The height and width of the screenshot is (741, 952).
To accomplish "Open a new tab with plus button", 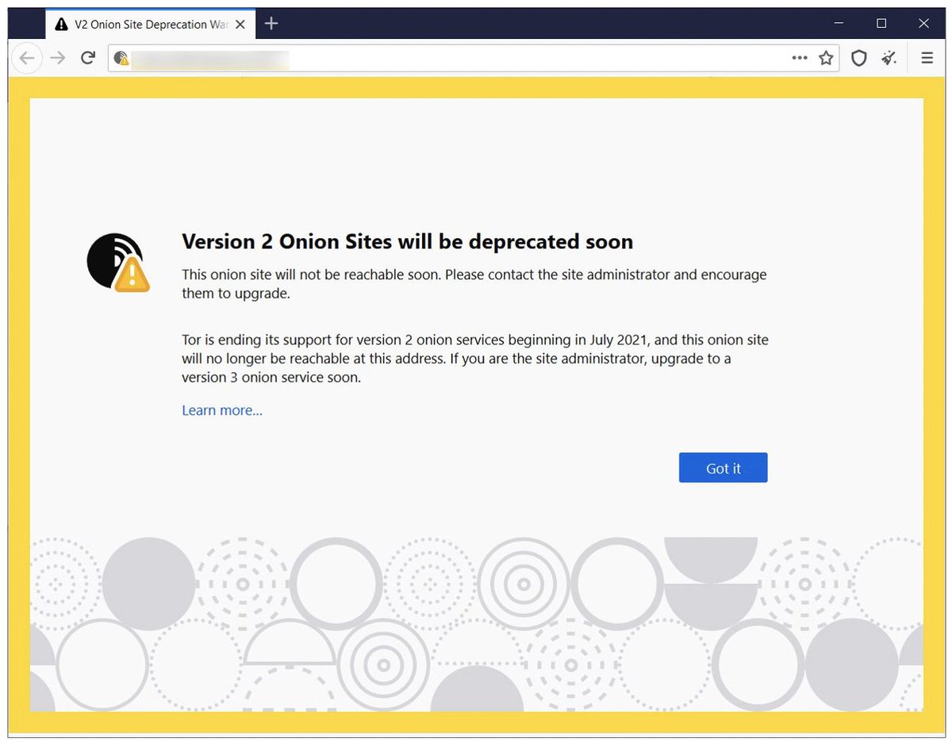I will pos(271,24).
